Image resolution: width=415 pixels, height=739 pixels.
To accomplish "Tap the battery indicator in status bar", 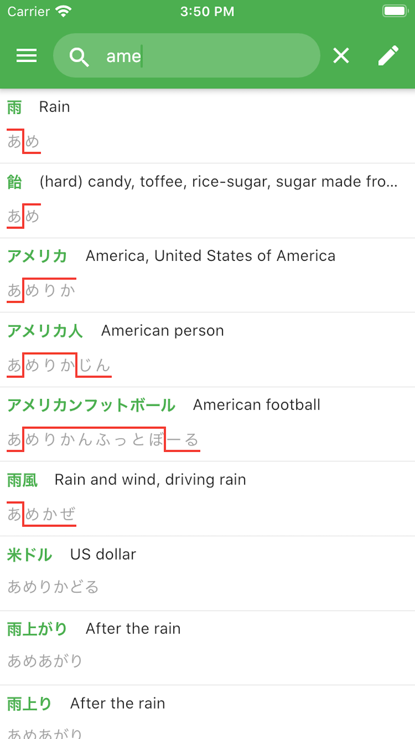I will click(x=395, y=11).
